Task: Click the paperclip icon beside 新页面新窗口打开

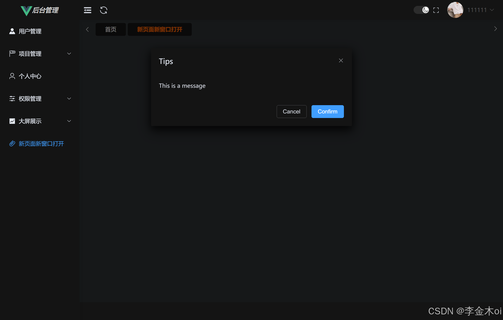Action: pos(12,144)
